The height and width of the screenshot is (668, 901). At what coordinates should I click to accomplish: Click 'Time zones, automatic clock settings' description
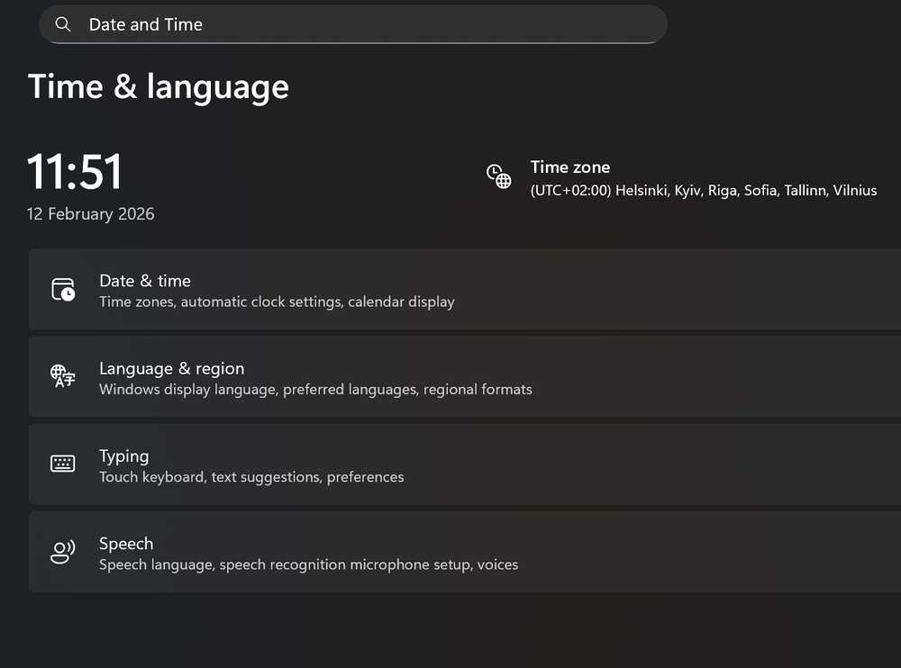click(277, 302)
